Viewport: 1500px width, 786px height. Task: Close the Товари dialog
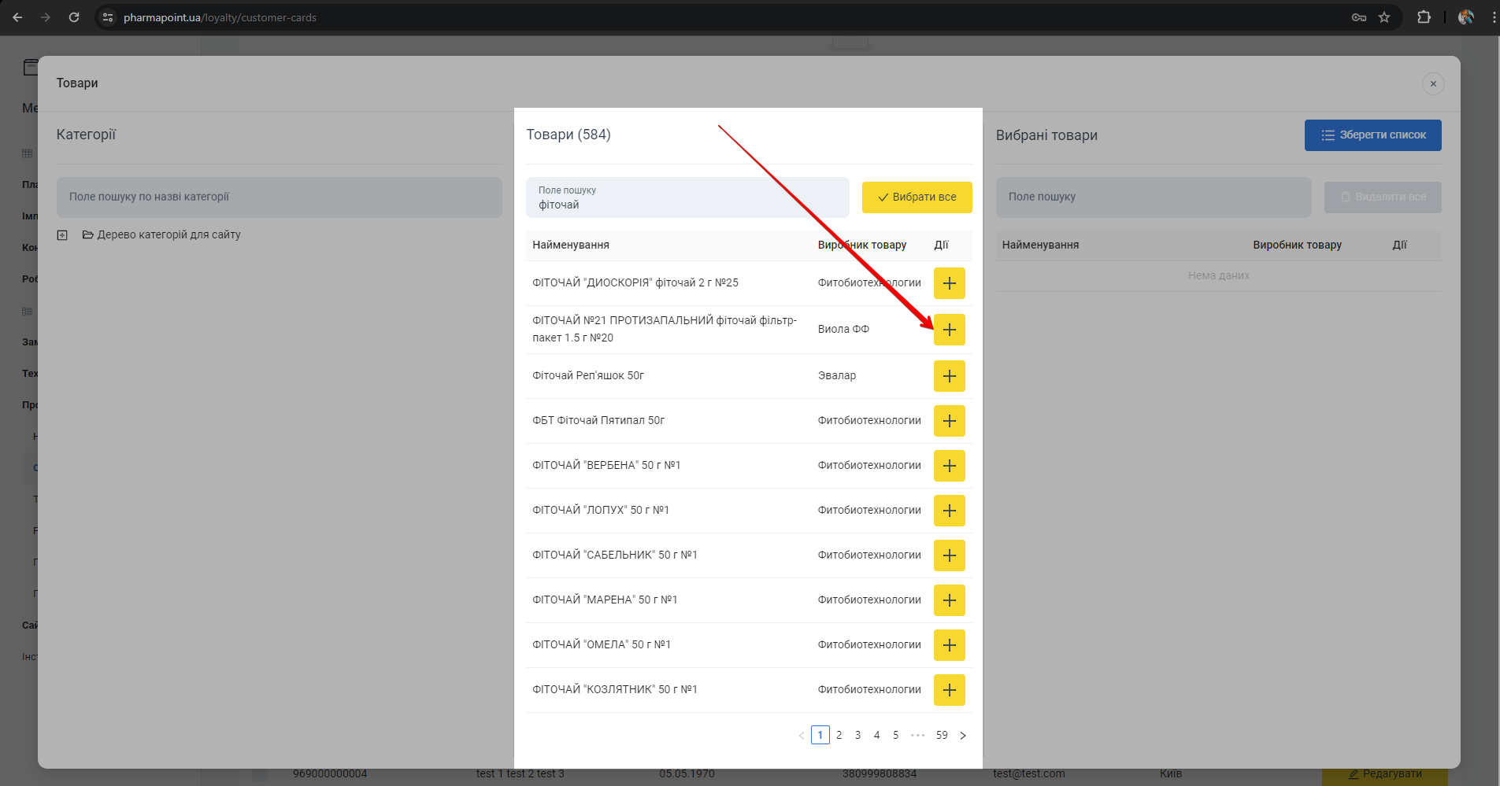(1432, 84)
